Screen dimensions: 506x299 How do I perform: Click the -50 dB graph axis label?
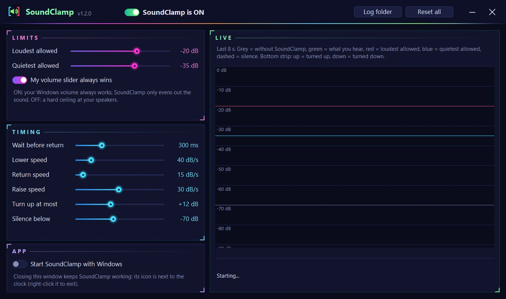(x=224, y=169)
